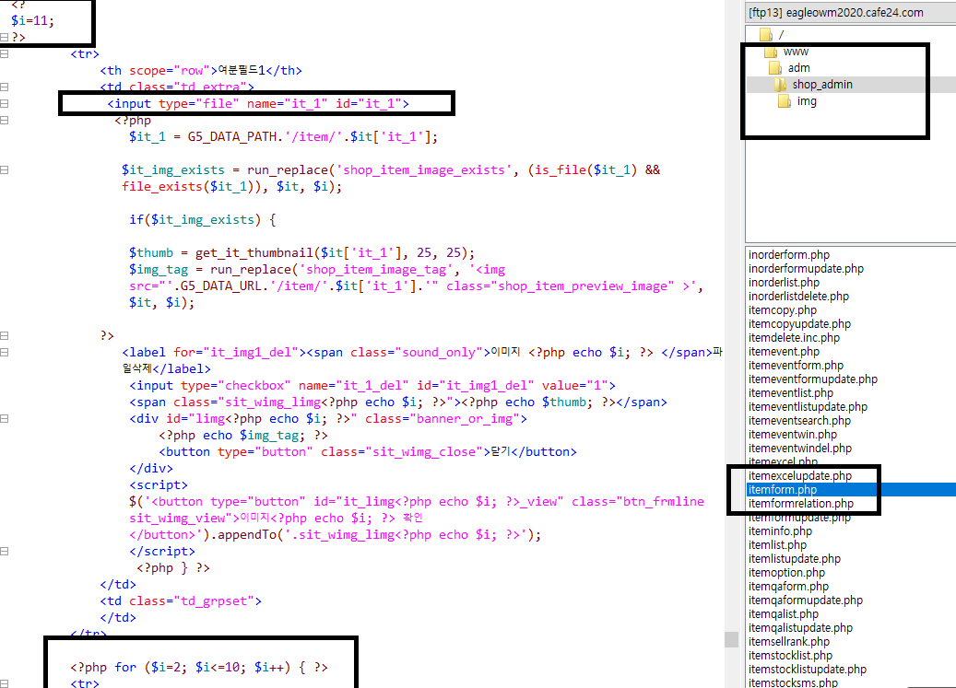Toggle the fold marker next to $it_img_exists line
The width and height of the screenshot is (956, 688).
(5, 169)
